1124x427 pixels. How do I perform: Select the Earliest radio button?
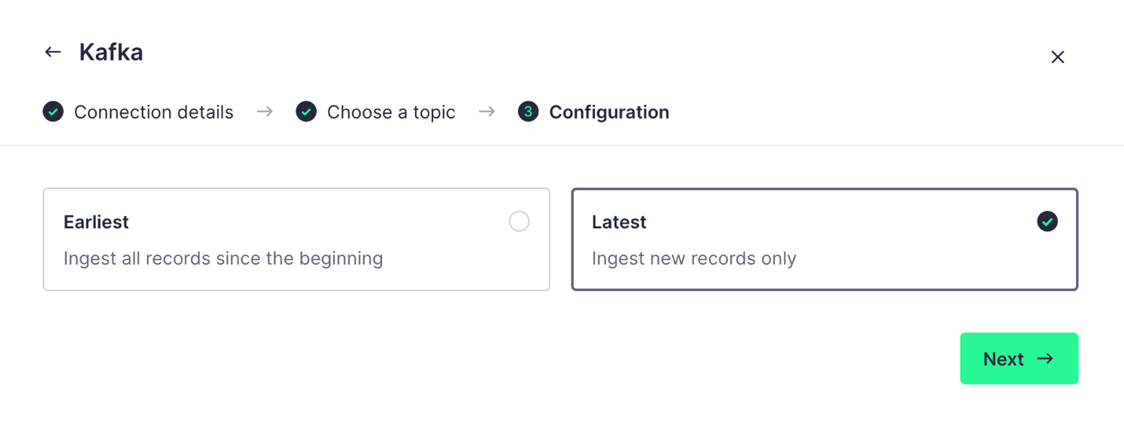pos(519,221)
